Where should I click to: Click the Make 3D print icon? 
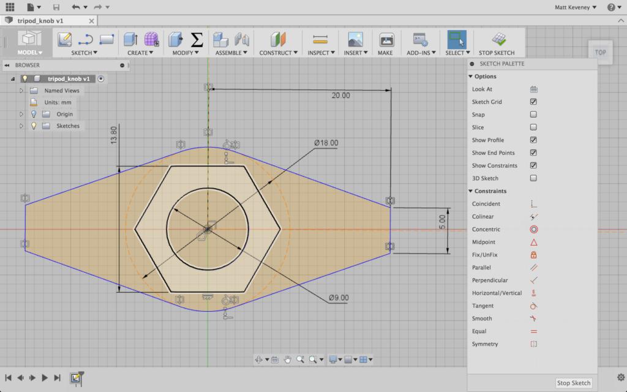tap(386, 40)
